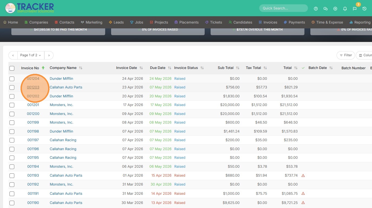Open the flag icon with badge 3
The image size is (372, 208).
(355, 9)
